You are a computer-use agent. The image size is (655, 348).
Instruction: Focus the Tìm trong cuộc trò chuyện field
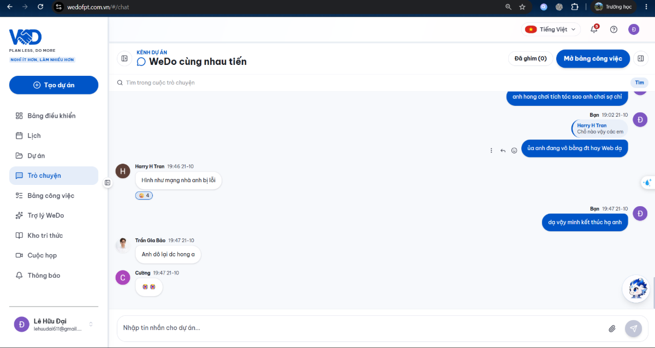pyautogui.click(x=371, y=83)
